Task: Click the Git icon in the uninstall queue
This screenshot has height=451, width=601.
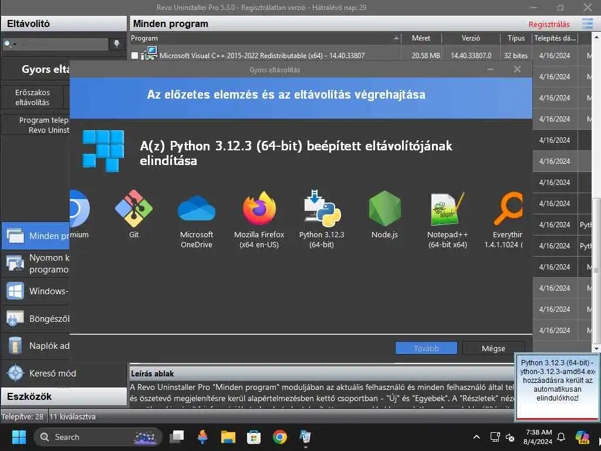Action: tap(134, 208)
